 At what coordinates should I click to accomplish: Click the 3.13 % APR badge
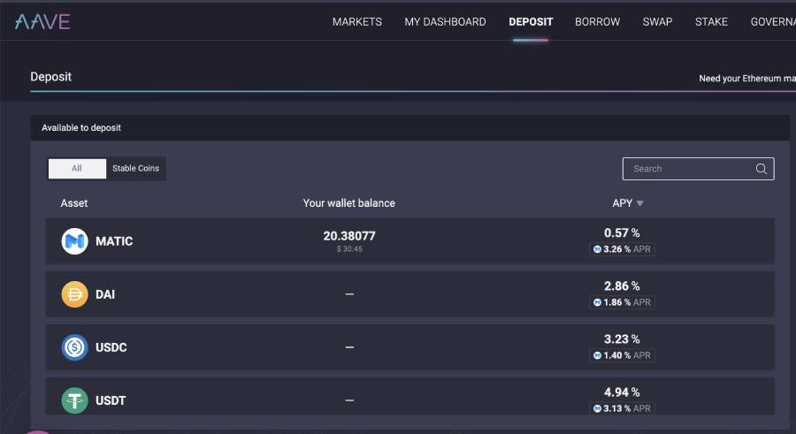[x=622, y=408]
